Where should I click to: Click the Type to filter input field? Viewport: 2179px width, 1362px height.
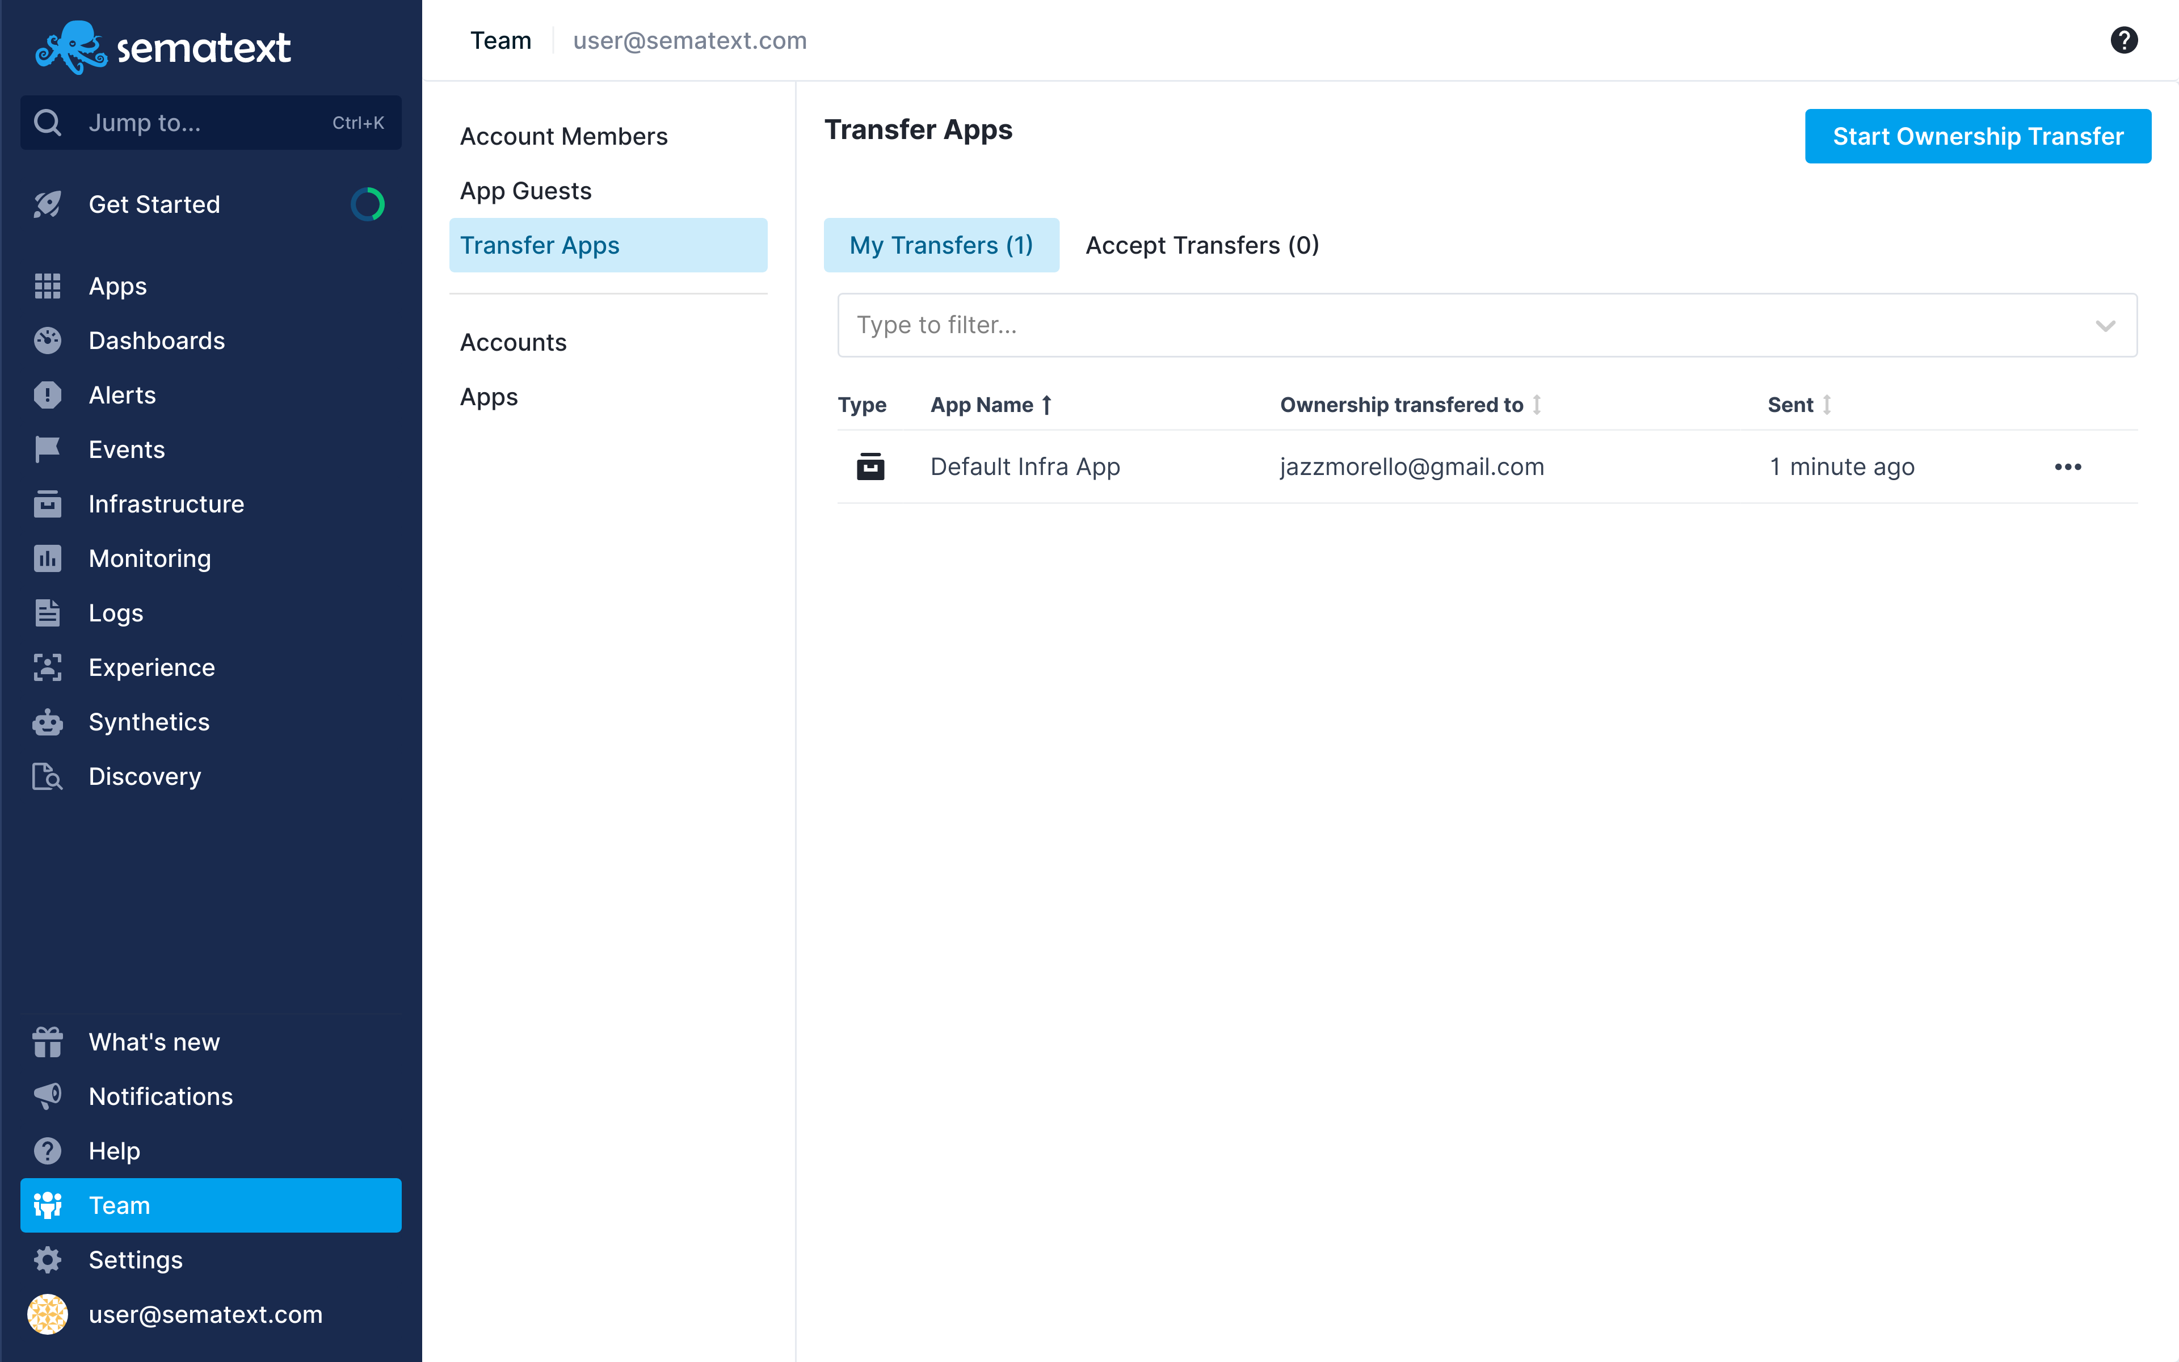1487,325
